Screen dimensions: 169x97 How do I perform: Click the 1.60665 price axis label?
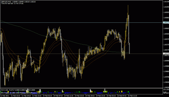tap(166, 29)
